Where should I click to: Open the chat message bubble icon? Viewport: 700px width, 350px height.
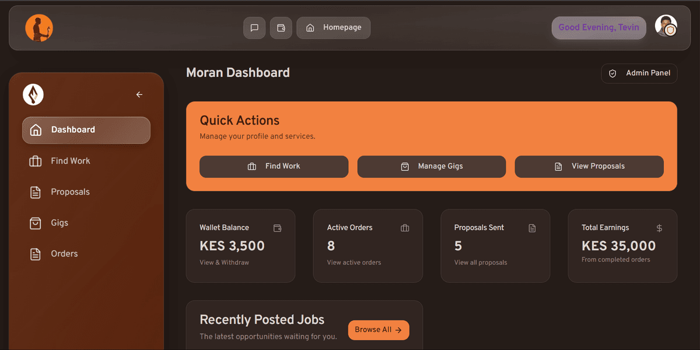click(x=254, y=27)
